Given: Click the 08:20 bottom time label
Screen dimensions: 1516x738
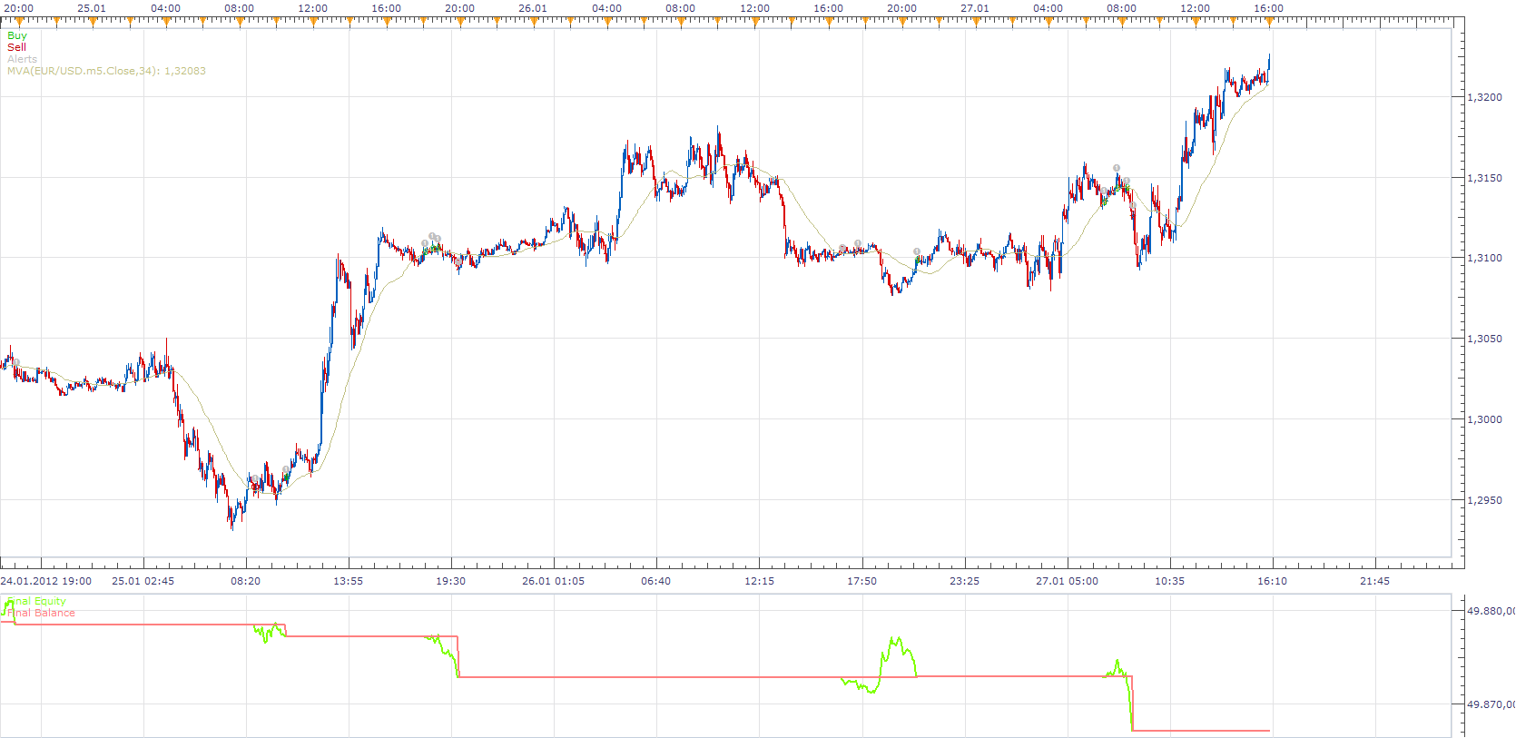Looking at the screenshot, I should (x=245, y=581).
